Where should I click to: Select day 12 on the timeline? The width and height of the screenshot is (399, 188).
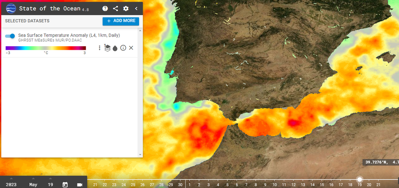click(x=293, y=184)
